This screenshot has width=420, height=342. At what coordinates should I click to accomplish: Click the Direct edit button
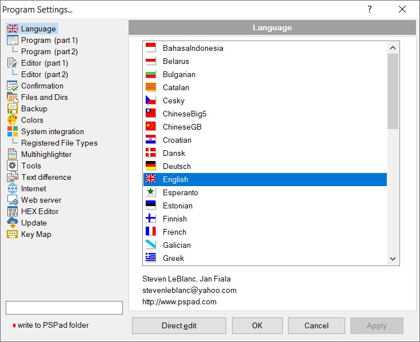pyautogui.click(x=179, y=325)
